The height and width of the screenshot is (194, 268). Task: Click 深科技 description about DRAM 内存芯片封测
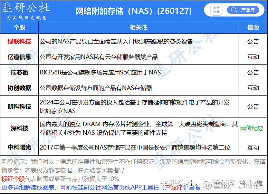[x=138, y=128]
